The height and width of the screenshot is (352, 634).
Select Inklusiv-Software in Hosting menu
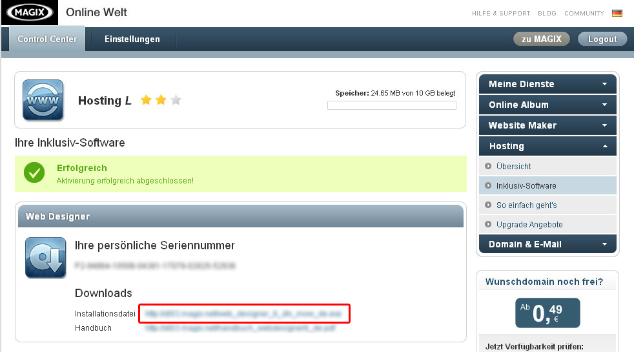[526, 186]
